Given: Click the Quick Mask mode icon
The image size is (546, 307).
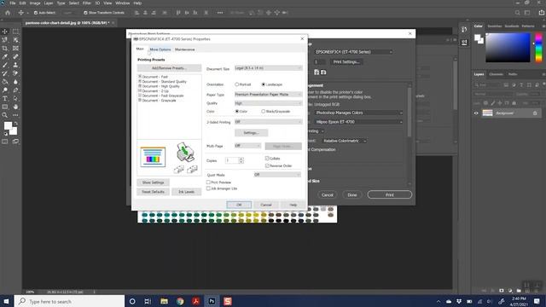Looking at the screenshot, I should (x=5, y=142).
